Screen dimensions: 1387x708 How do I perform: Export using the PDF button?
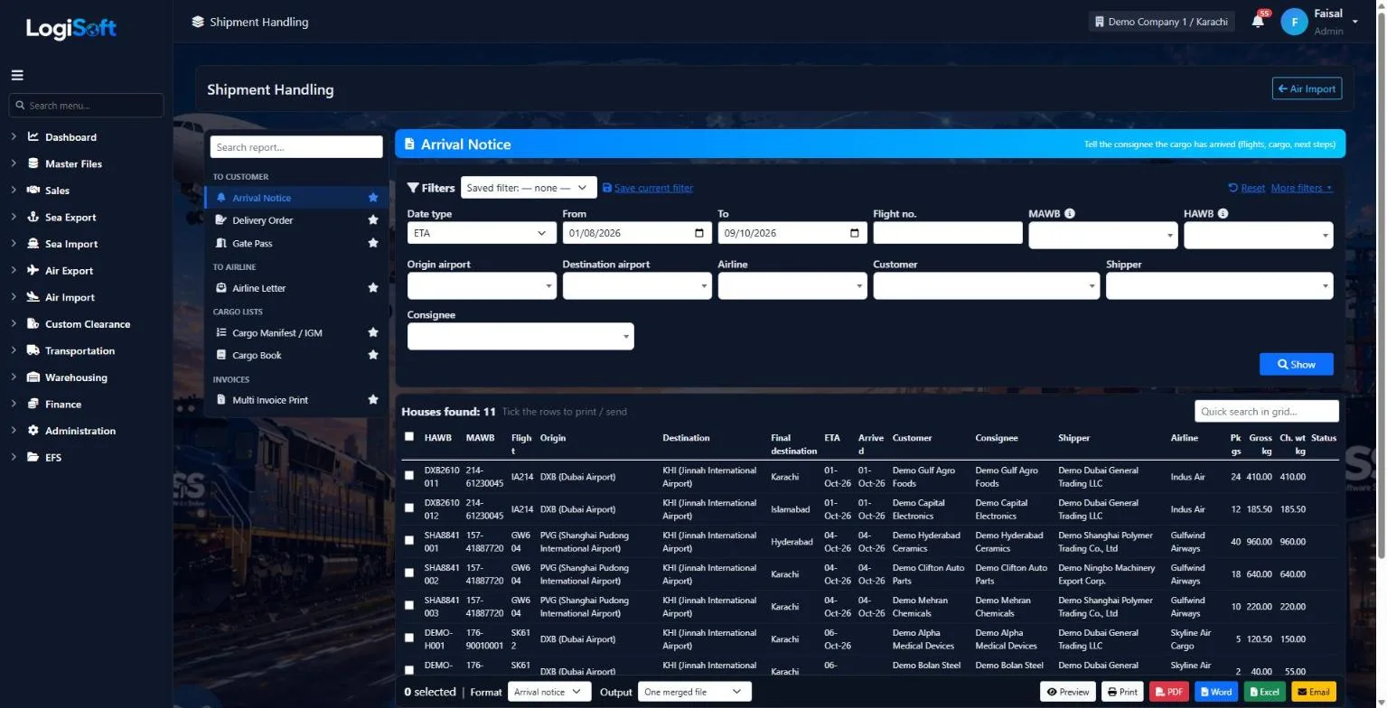1169,692
